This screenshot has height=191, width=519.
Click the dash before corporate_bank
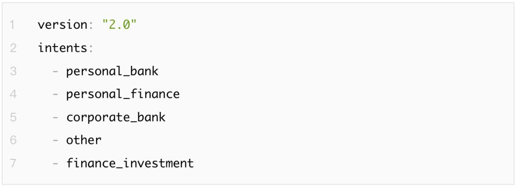click(x=55, y=118)
